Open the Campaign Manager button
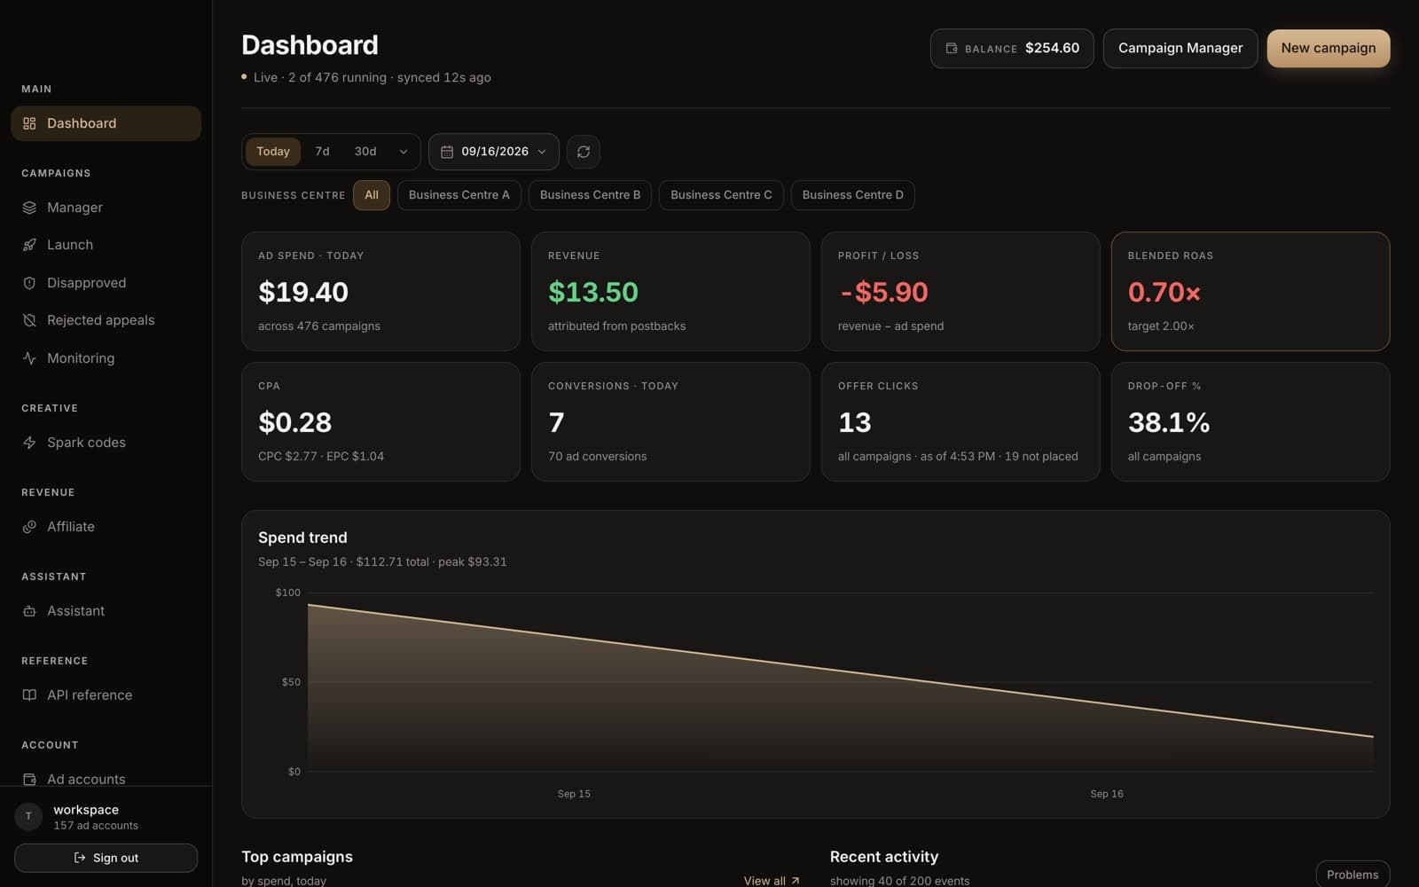This screenshot has height=887, width=1419. tap(1180, 48)
